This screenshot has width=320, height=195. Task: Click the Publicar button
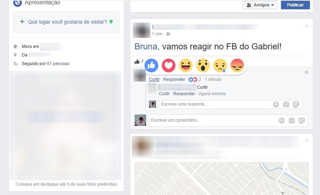(x=295, y=5)
